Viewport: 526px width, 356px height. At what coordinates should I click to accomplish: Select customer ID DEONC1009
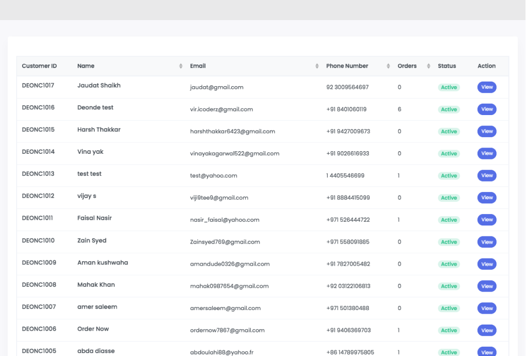[39, 263]
